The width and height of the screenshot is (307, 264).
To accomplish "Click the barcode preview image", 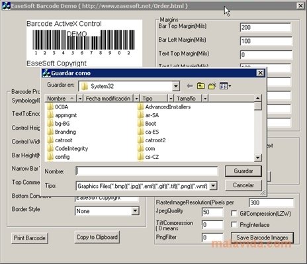I will (84, 43).
